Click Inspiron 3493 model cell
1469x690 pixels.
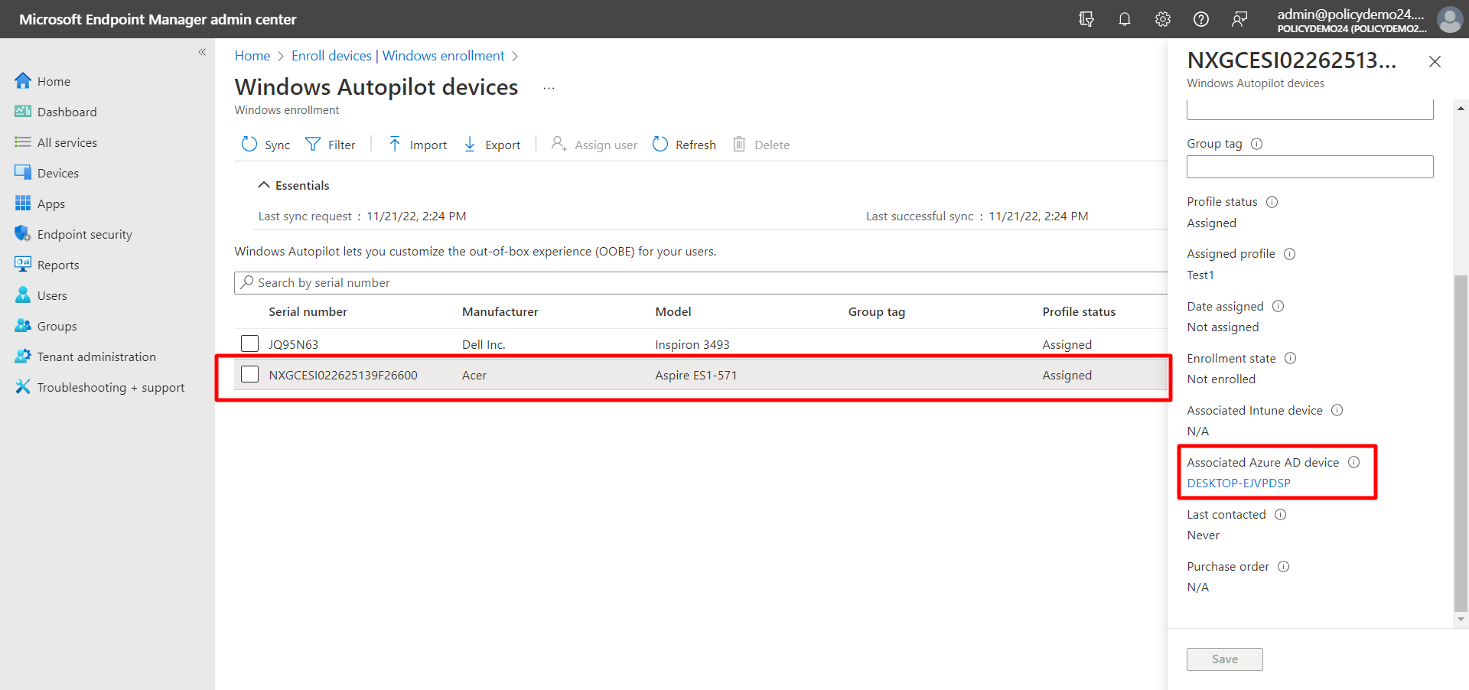[x=692, y=345]
